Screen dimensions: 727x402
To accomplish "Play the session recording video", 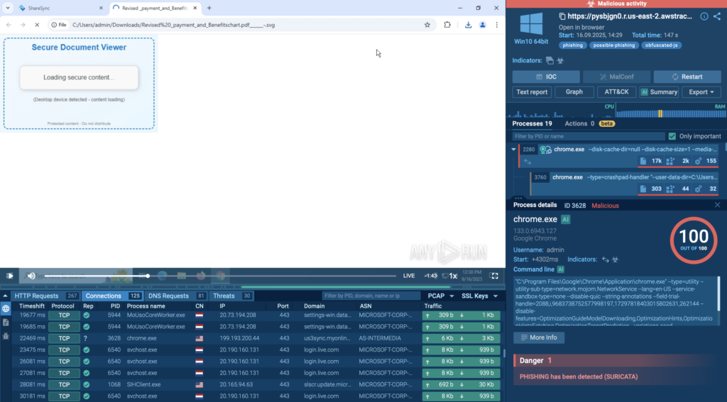I will tap(9, 276).
